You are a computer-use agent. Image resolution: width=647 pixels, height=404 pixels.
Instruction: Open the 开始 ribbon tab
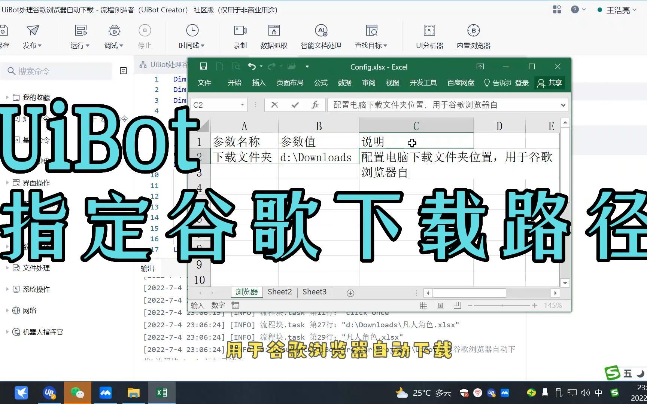[x=235, y=83]
